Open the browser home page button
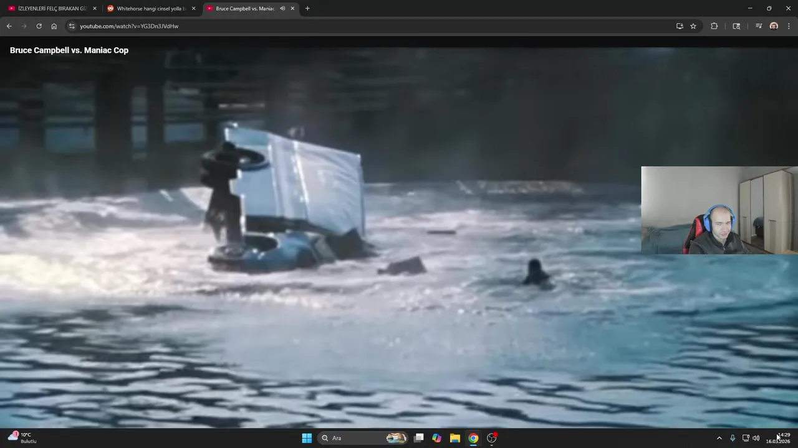 pyautogui.click(x=54, y=26)
